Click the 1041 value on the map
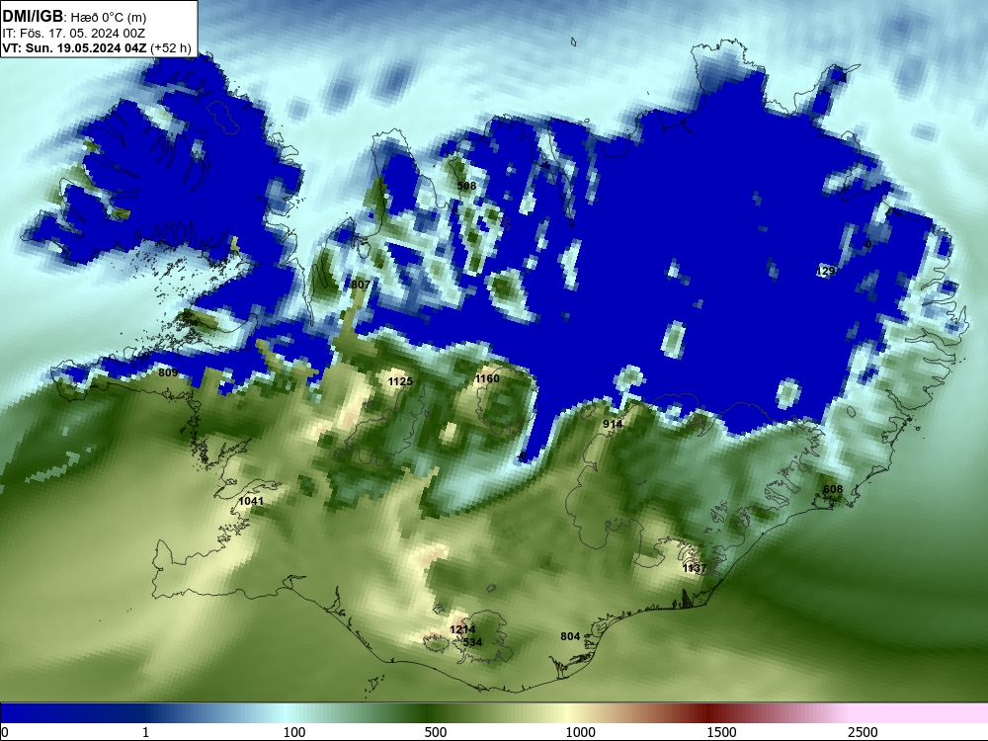The image size is (988, 741). (251, 501)
